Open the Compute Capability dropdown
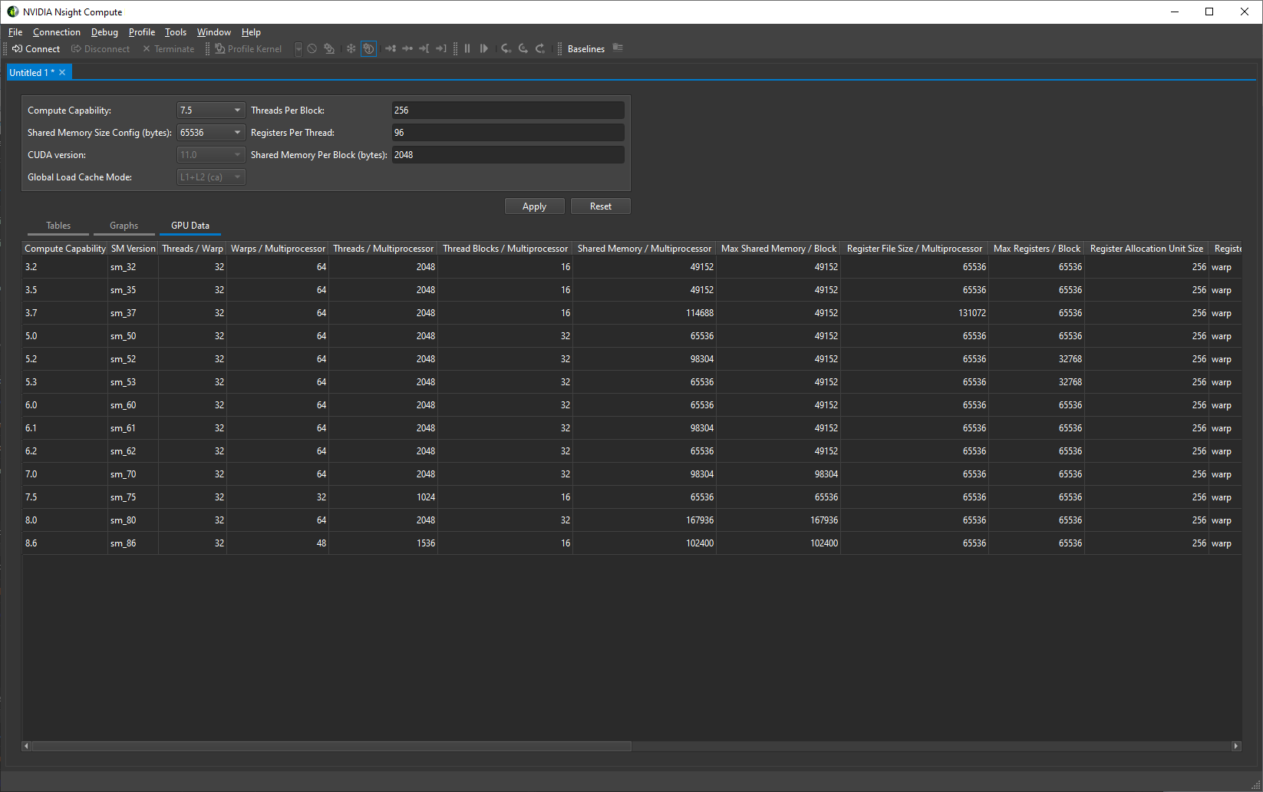Image resolution: width=1263 pixels, height=792 pixels. click(x=211, y=111)
